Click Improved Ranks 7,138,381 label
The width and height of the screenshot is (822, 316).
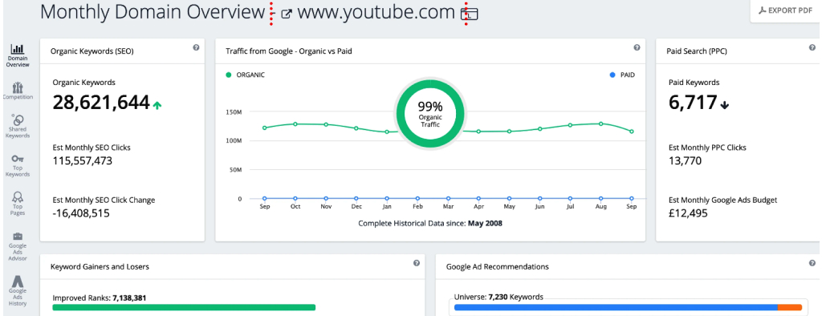(99, 298)
